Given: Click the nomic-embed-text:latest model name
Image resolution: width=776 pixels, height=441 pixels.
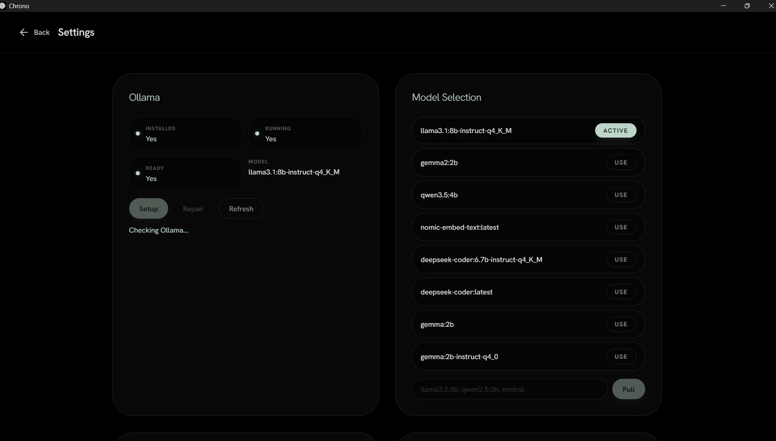Looking at the screenshot, I should click(459, 227).
